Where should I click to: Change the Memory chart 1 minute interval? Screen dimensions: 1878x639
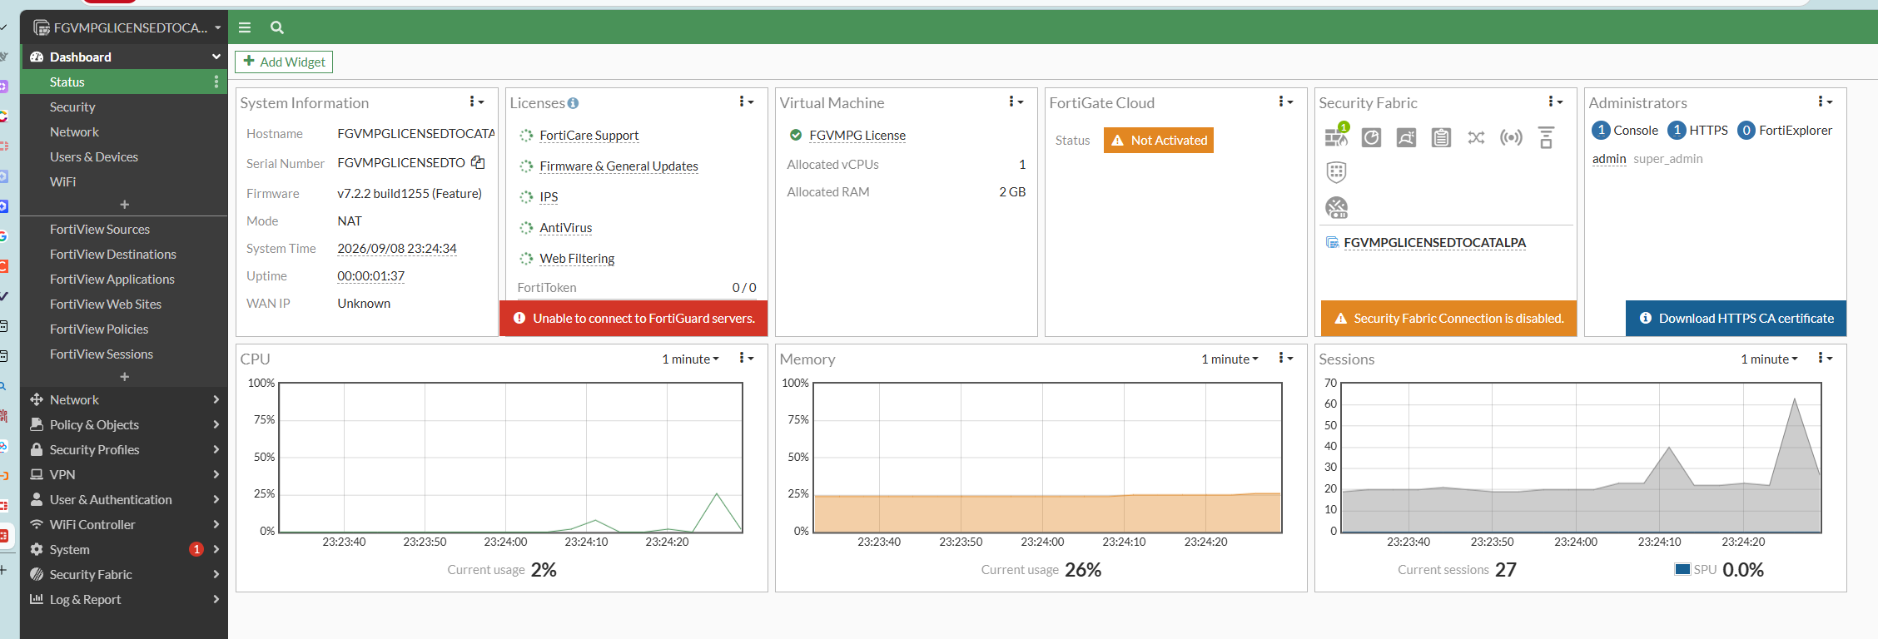(x=1230, y=359)
